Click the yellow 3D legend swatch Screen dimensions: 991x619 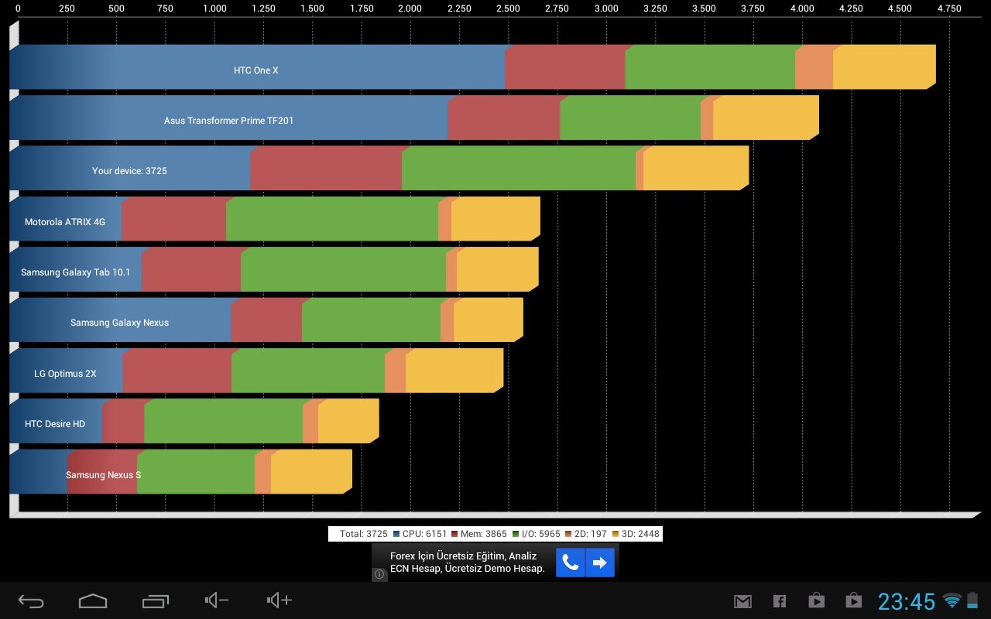[x=616, y=535]
